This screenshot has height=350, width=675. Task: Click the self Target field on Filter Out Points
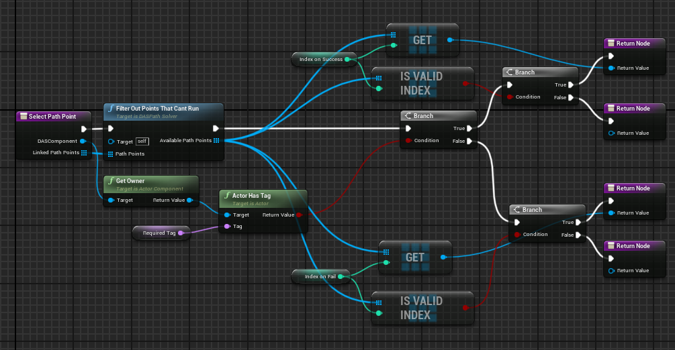point(142,141)
